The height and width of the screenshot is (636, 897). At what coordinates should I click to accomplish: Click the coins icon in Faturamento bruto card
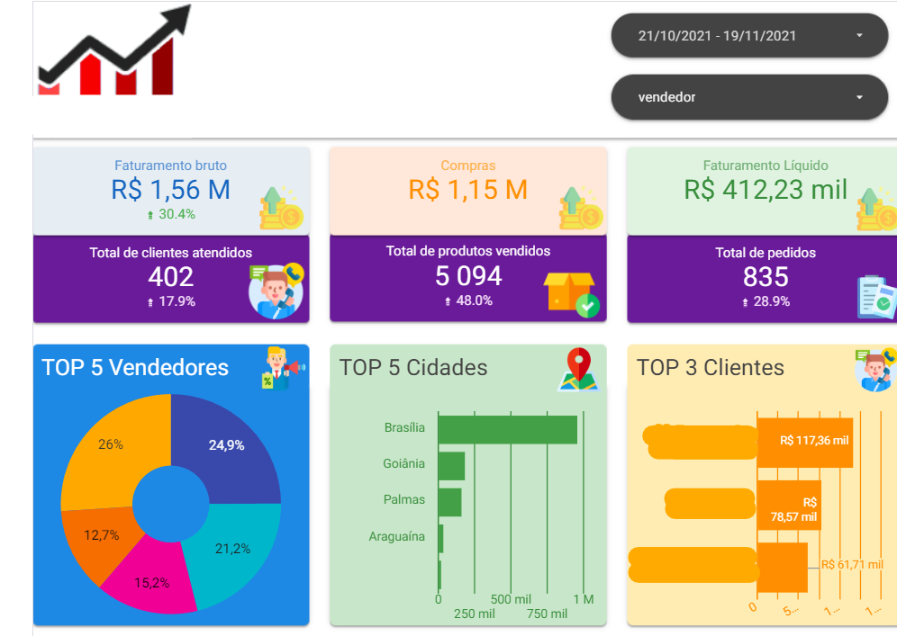[x=281, y=208]
